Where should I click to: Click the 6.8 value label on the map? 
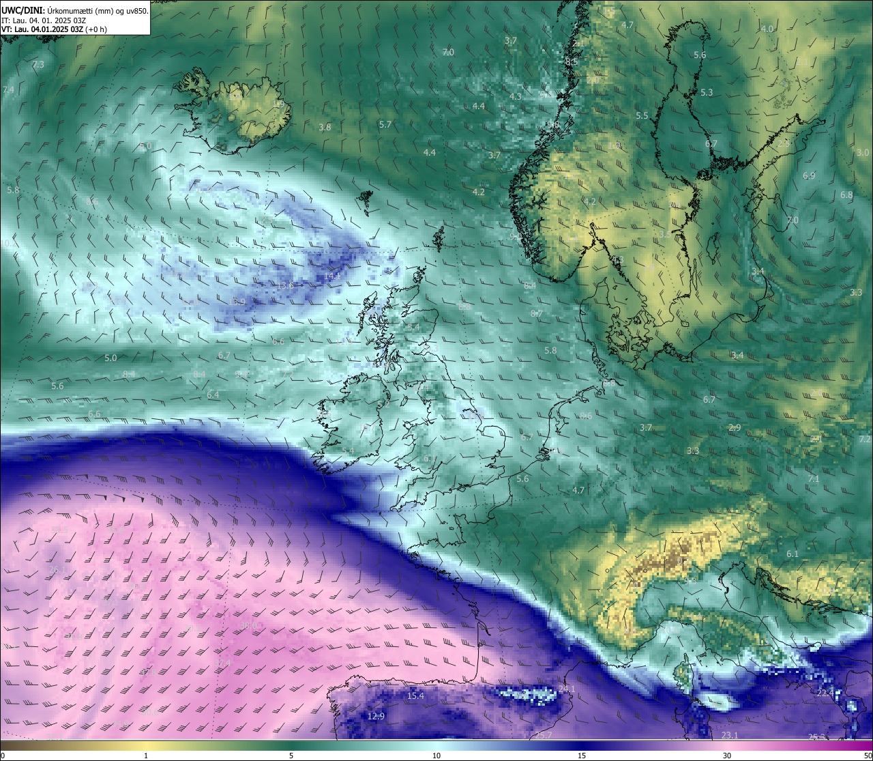(x=846, y=195)
